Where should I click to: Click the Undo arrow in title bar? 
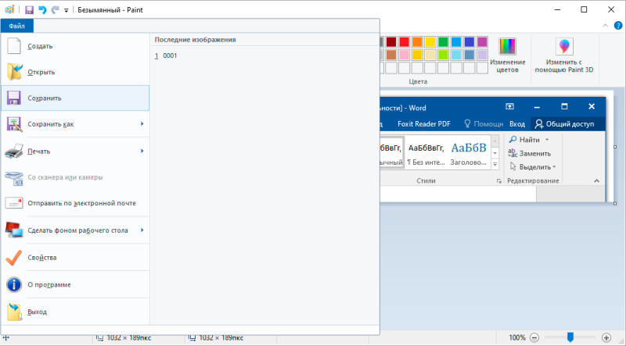click(42, 9)
